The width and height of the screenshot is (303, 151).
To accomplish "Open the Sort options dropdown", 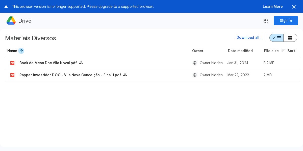I will 288,51.
